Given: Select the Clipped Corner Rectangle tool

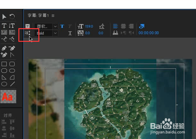Looking at the screenshot, I should 4,71.
